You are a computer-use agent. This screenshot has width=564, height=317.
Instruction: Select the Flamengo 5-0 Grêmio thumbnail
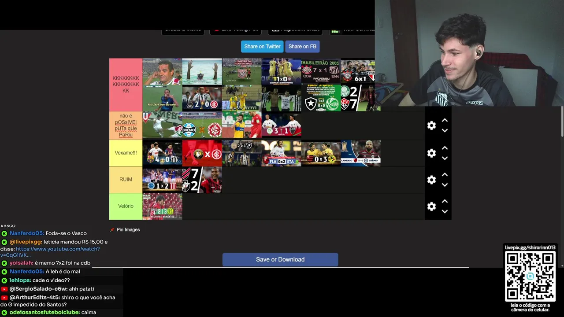(360, 153)
